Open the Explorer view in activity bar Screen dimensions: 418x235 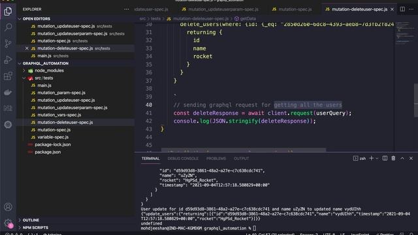pyautogui.click(x=8, y=11)
